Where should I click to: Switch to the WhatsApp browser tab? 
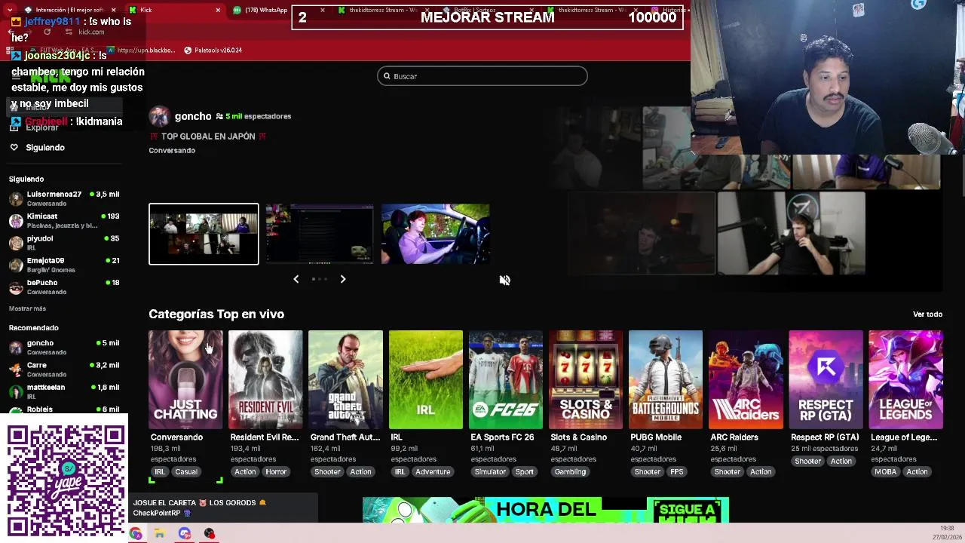coord(259,10)
